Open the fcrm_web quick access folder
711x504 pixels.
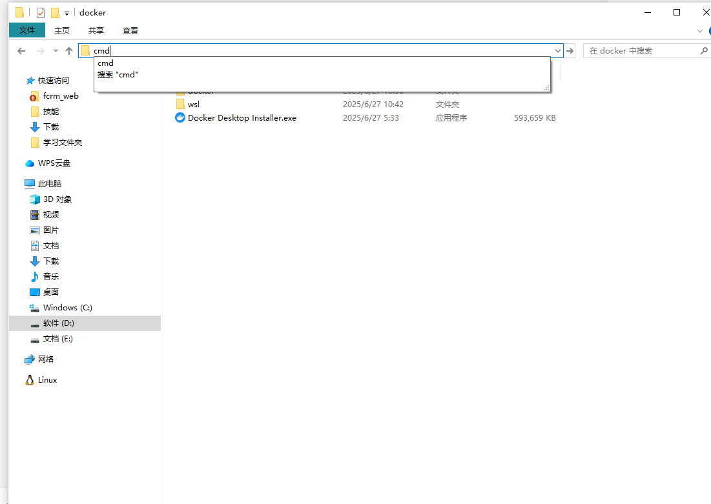[61, 96]
